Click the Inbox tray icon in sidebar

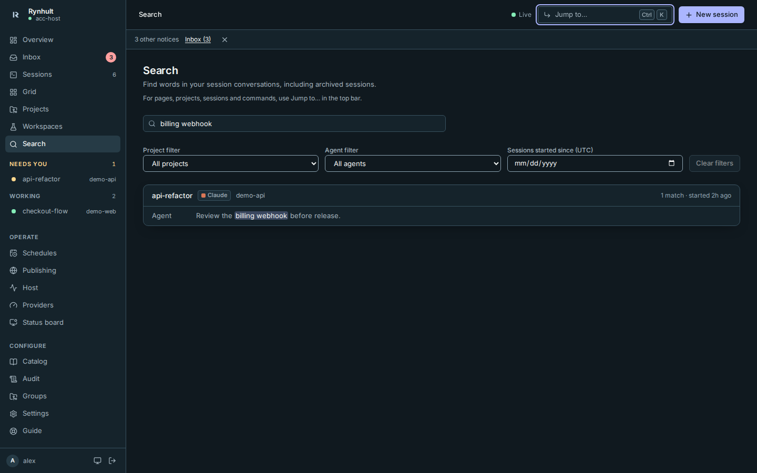click(14, 57)
